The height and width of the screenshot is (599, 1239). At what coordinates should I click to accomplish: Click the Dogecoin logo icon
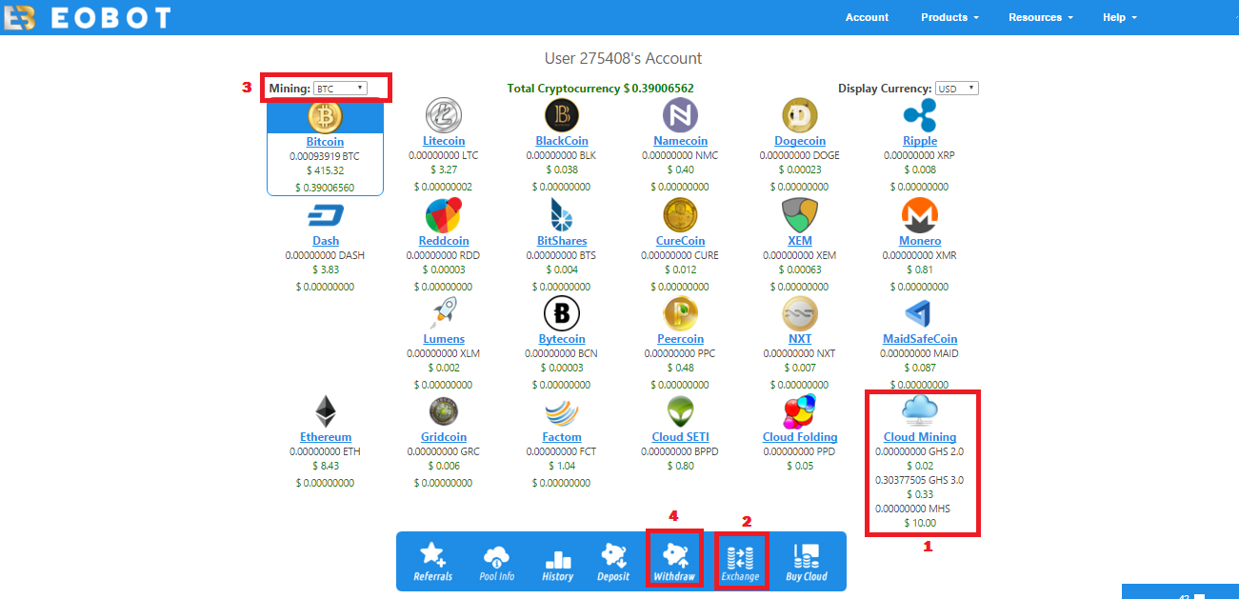[800, 115]
